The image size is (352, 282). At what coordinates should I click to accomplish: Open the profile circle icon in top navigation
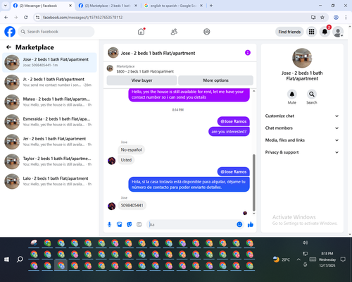(207, 32)
